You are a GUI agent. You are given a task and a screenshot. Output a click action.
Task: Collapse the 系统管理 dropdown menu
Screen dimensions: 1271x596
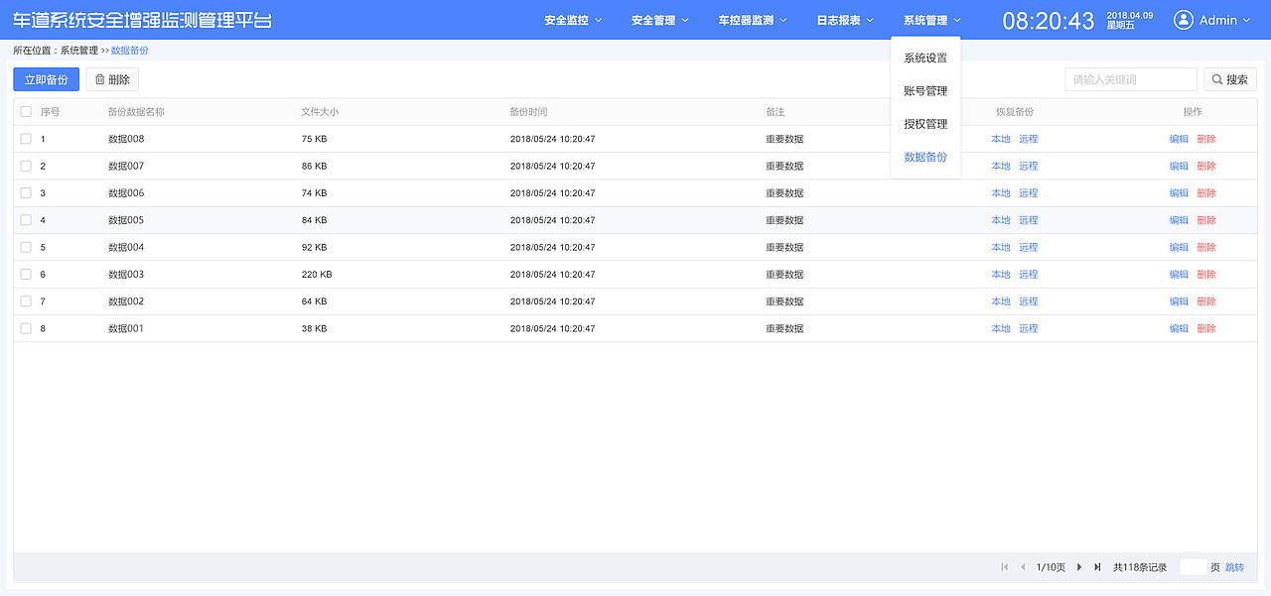[x=931, y=20]
